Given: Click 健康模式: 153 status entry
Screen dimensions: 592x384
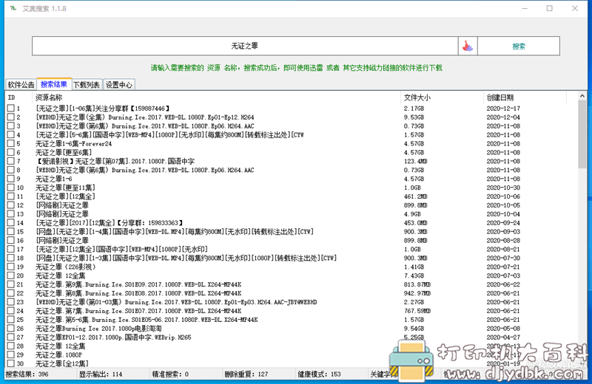Looking at the screenshot, I should [319, 374].
